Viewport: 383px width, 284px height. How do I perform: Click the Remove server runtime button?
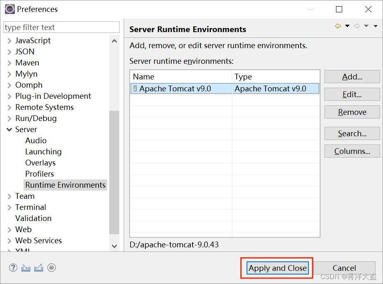pos(352,112)
